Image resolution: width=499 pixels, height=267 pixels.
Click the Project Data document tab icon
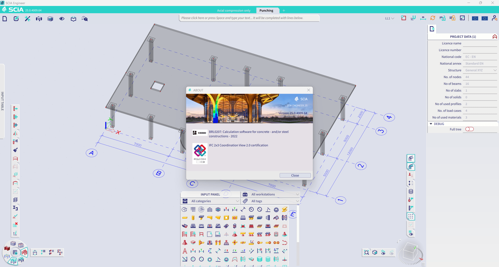pyautogui.click(x=432, y=29)
